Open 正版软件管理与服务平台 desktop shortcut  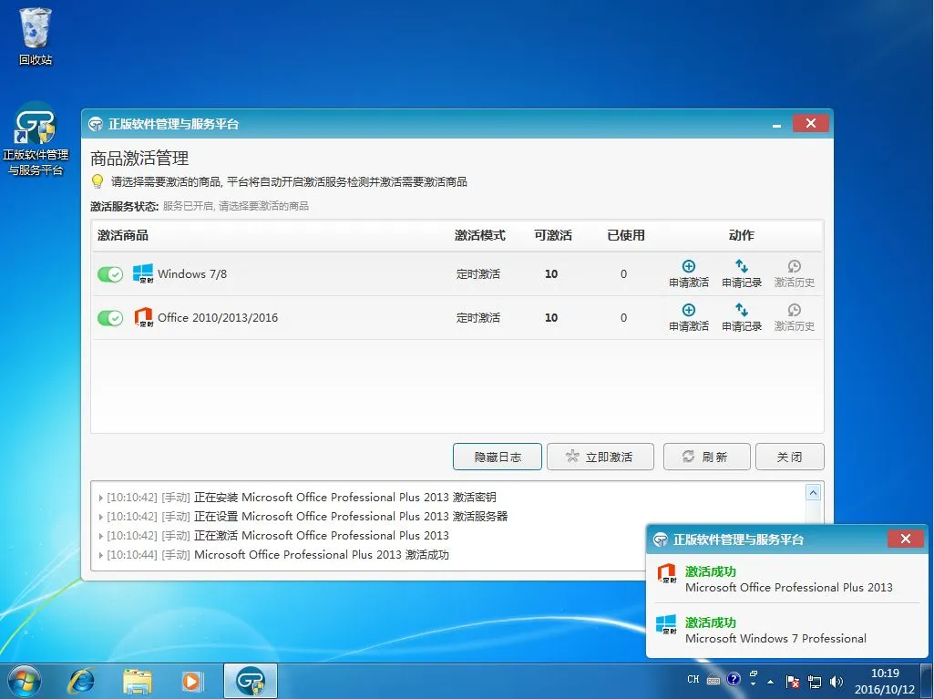click(36, 139)
